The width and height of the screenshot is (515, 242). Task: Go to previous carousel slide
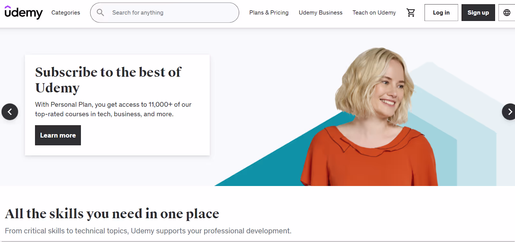10,112
